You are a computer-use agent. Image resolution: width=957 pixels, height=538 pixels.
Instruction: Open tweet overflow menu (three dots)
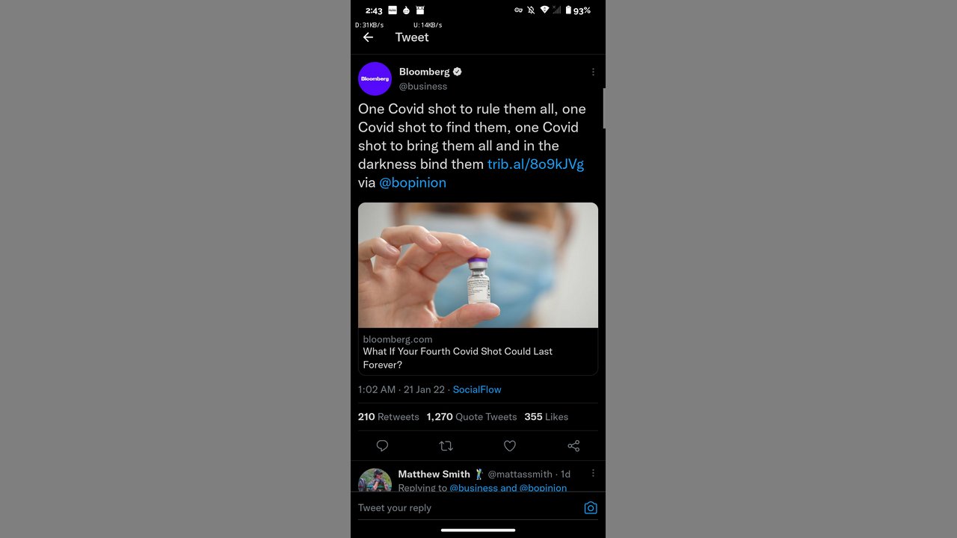(593, 72)
